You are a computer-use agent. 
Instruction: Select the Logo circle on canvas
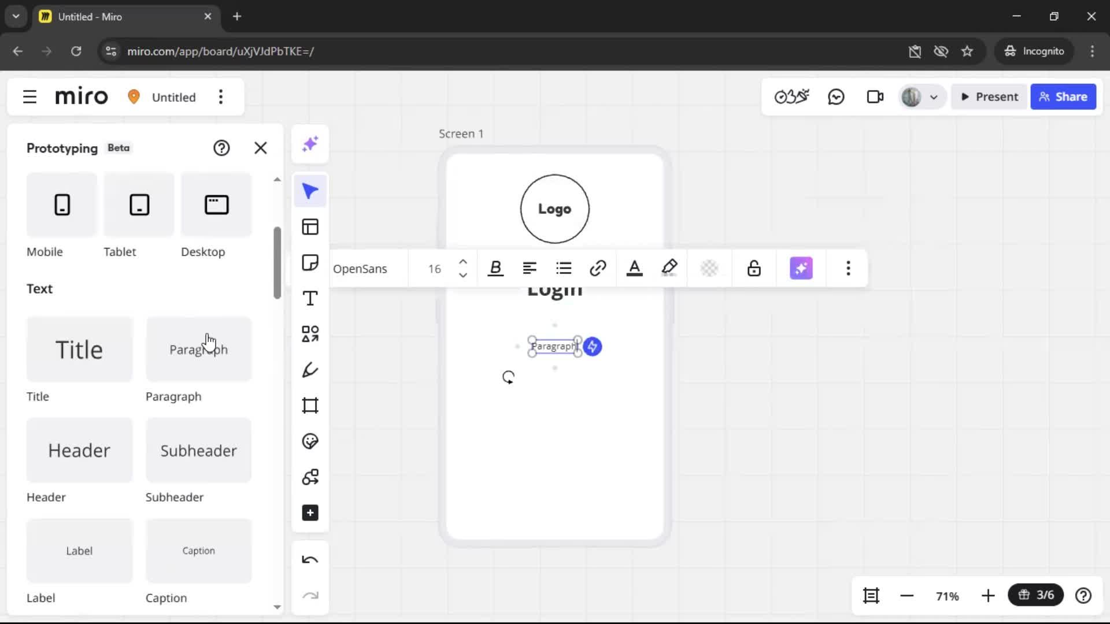[x=554, y=209]
